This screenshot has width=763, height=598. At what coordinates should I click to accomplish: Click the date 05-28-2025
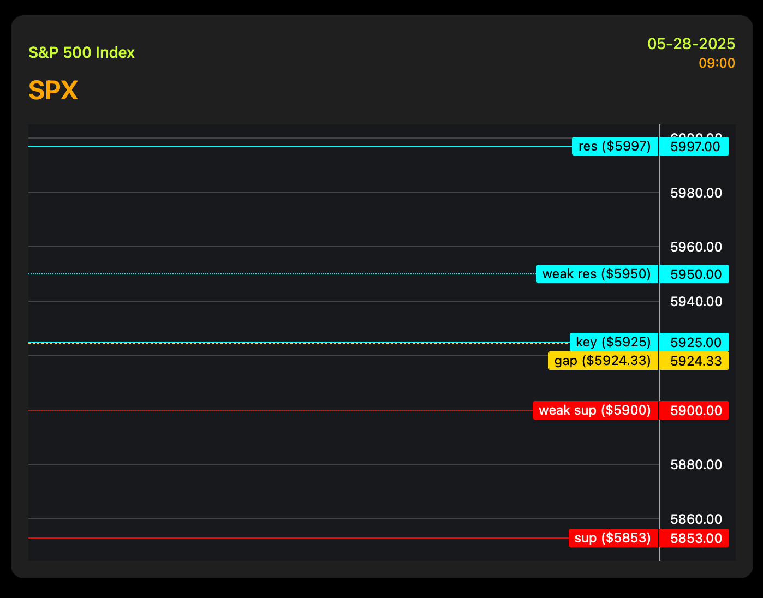pyautogui.click(x=691, y=44)
